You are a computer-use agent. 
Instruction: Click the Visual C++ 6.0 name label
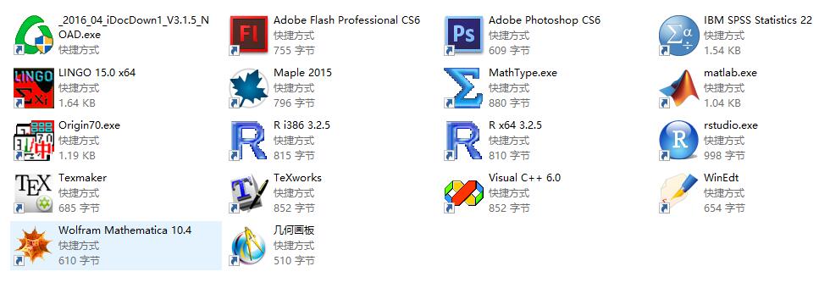coord(524,178)
